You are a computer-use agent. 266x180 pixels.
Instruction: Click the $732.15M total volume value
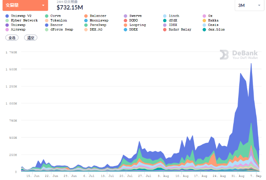click(70, 8)
